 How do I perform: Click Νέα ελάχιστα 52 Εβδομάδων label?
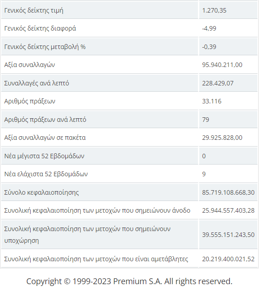46,174
